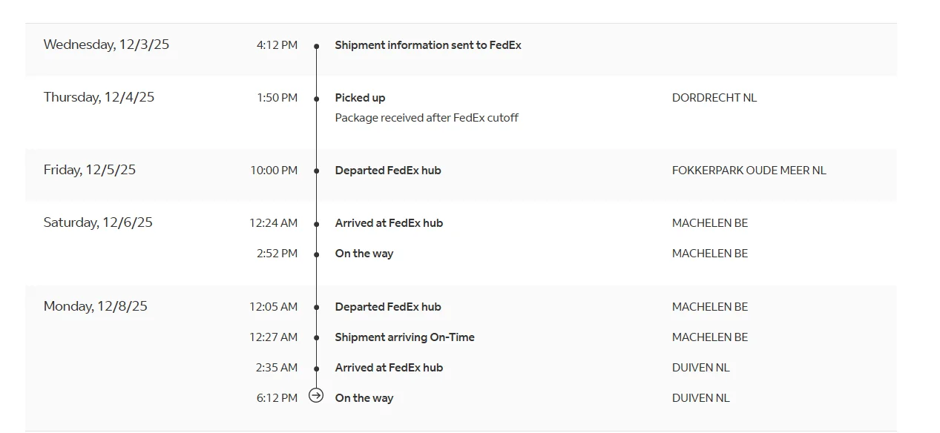Click the dot for 12:24 AM Arrived at FedEx hub
This screenshot has width=940, height=433.
[x=316, y=224]
